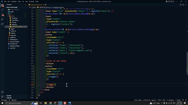The height and width of the screenshot is (105, 188).
Task: Open Explorer panel more actions ellipsis
Action: pyautogui.click(x=25, y=5)
